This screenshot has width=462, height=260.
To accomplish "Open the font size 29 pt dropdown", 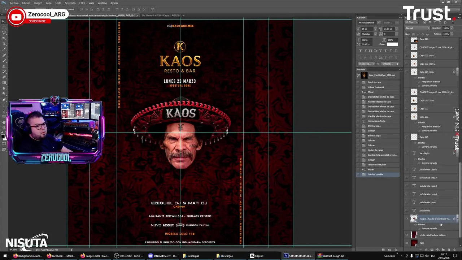I will 375,29.
